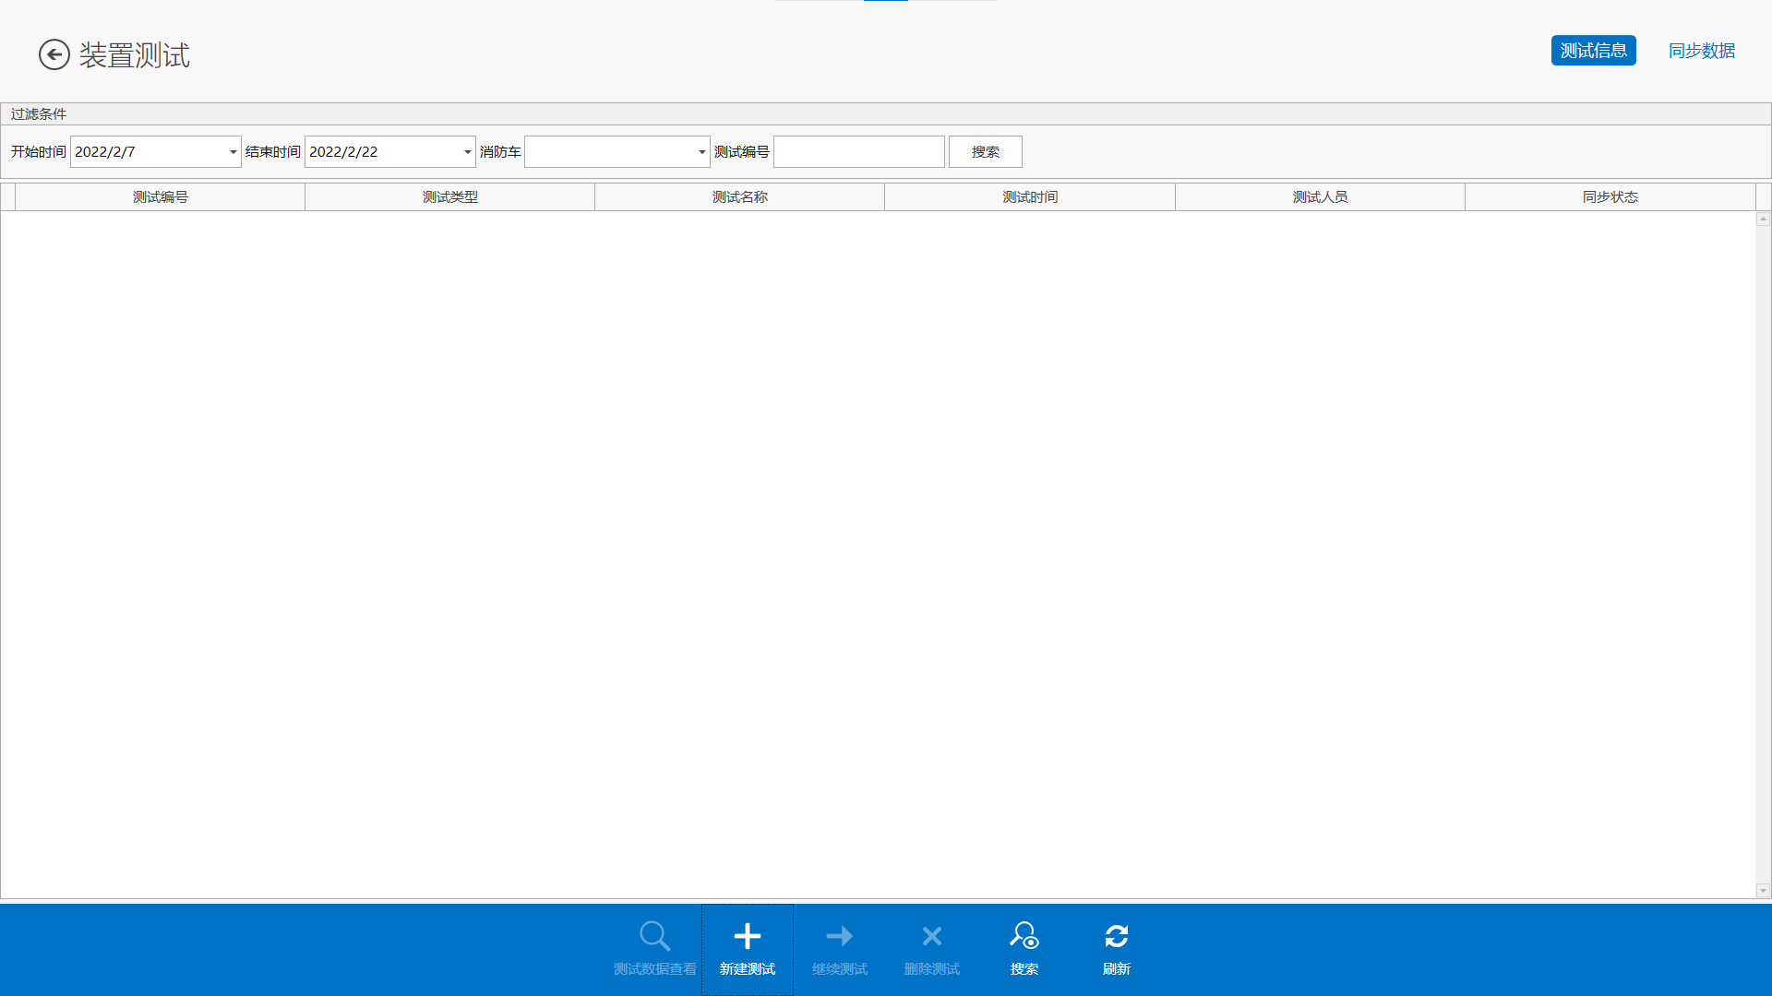Go back using the circular arrow icon

tap(54, 54)
